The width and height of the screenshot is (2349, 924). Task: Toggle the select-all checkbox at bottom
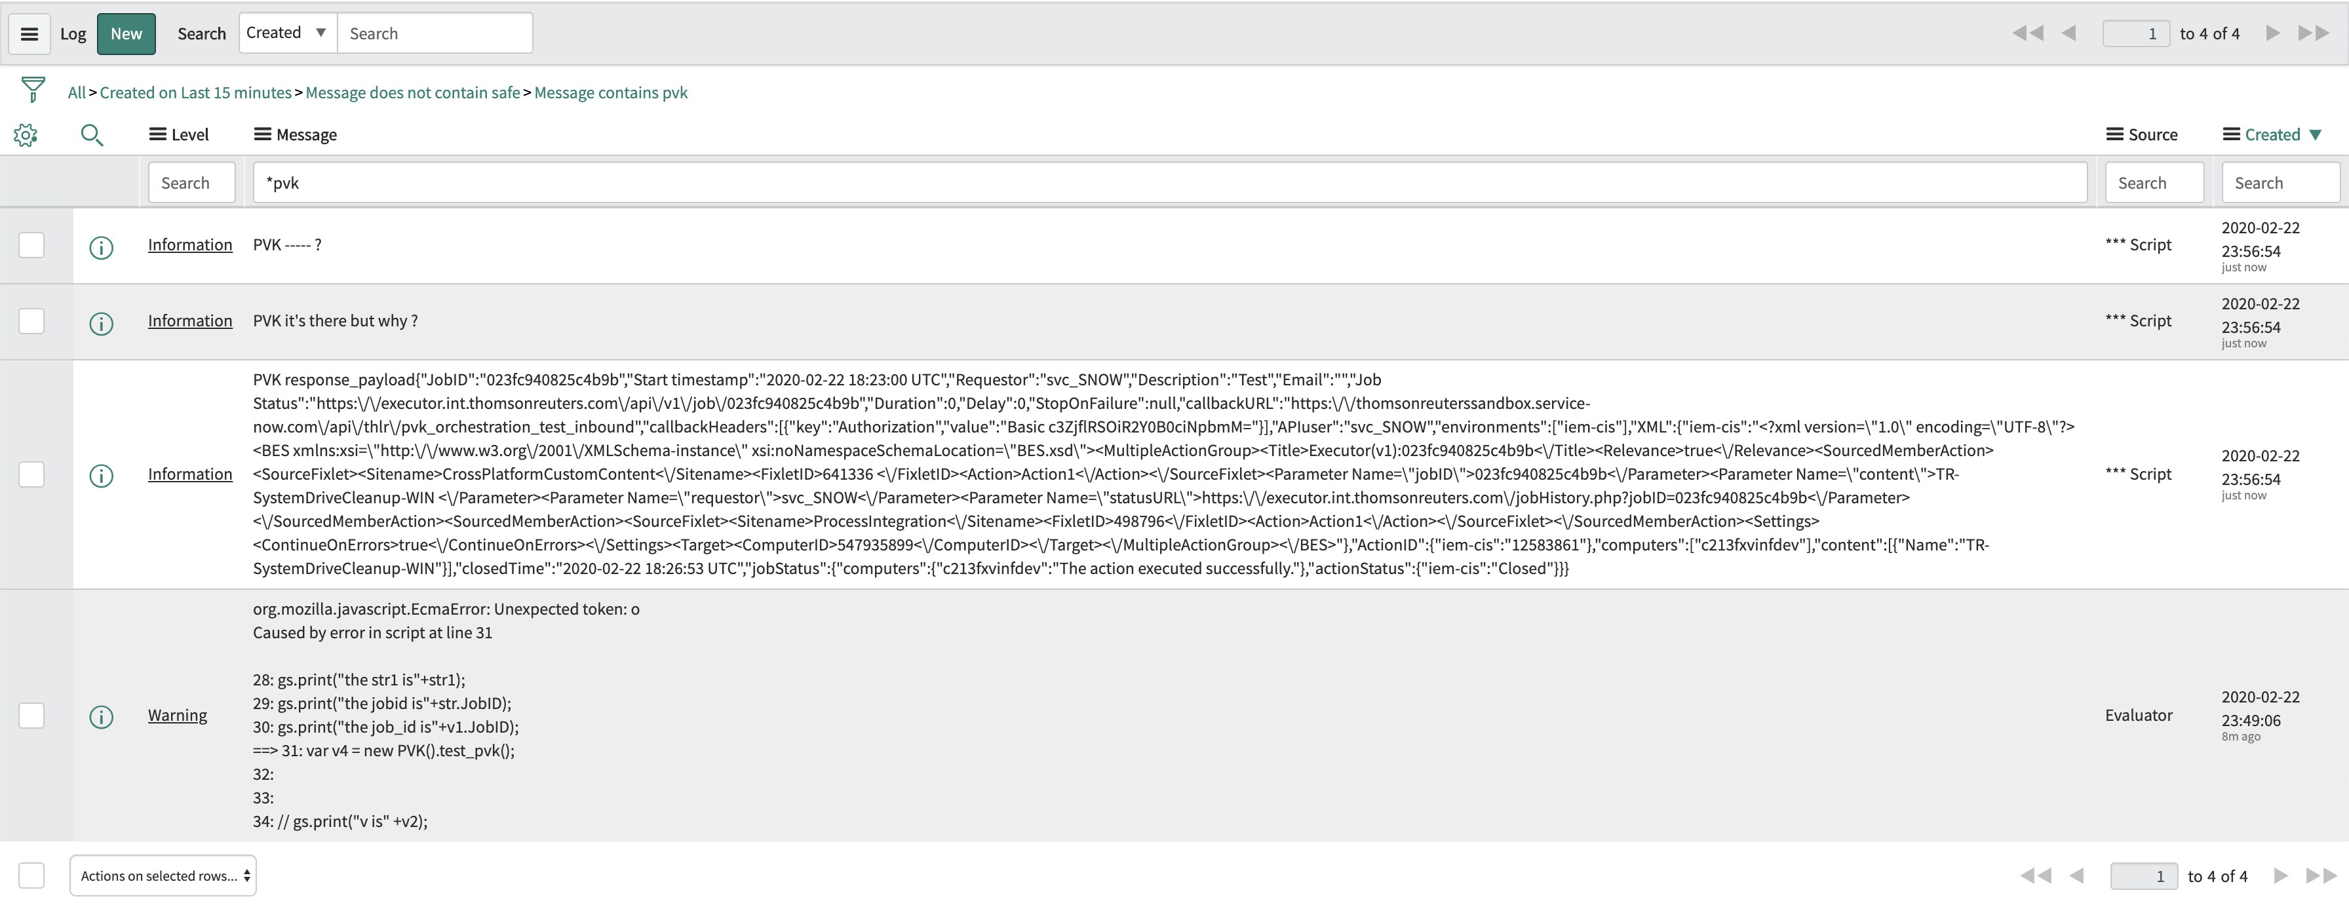[x=32, y=876]
